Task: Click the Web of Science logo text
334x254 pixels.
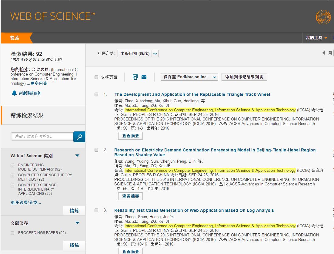Action: (53, 16)
